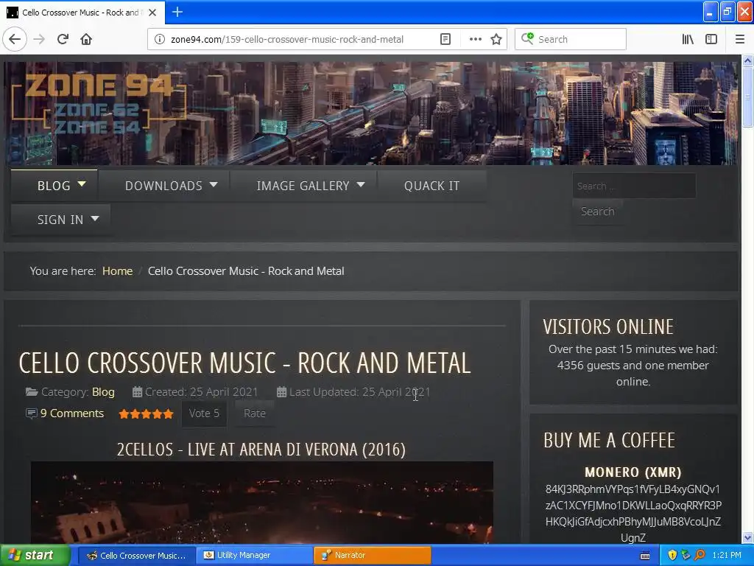Viewport: 754px width, 566px height.
Task: Click Cello Crossover Music taskbar button
Action: pos(136,556)
